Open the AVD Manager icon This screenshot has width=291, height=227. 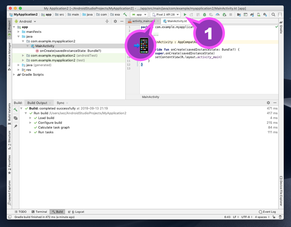[x=259, y=15]
